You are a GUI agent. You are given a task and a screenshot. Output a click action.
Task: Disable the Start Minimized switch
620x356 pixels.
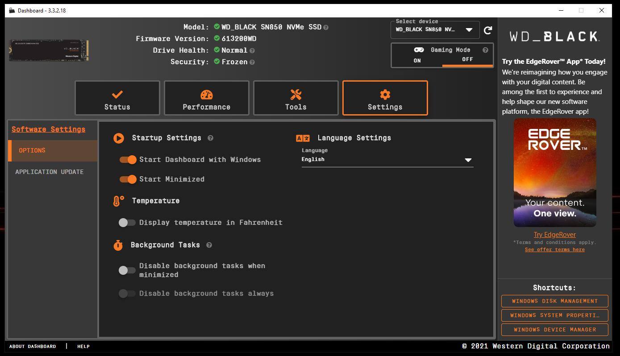(128, 179)
